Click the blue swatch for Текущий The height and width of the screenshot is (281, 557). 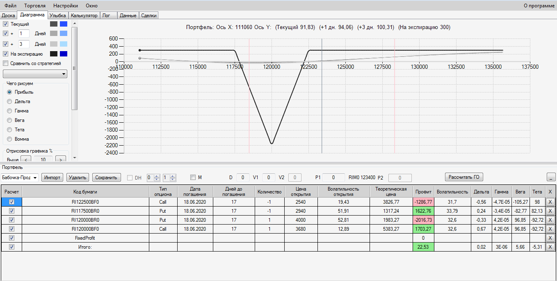click(64, 24)
